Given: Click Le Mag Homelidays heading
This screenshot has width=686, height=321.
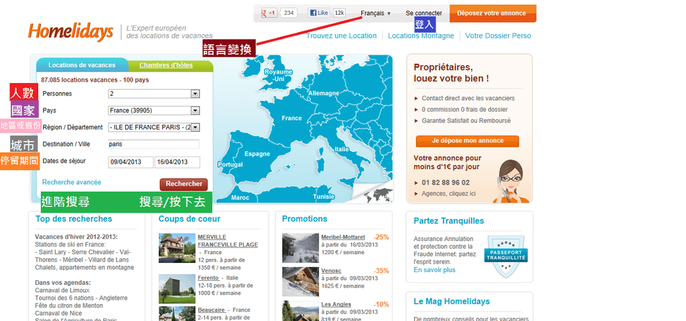Looking at the screenshot, I should (x=452, y=302).
